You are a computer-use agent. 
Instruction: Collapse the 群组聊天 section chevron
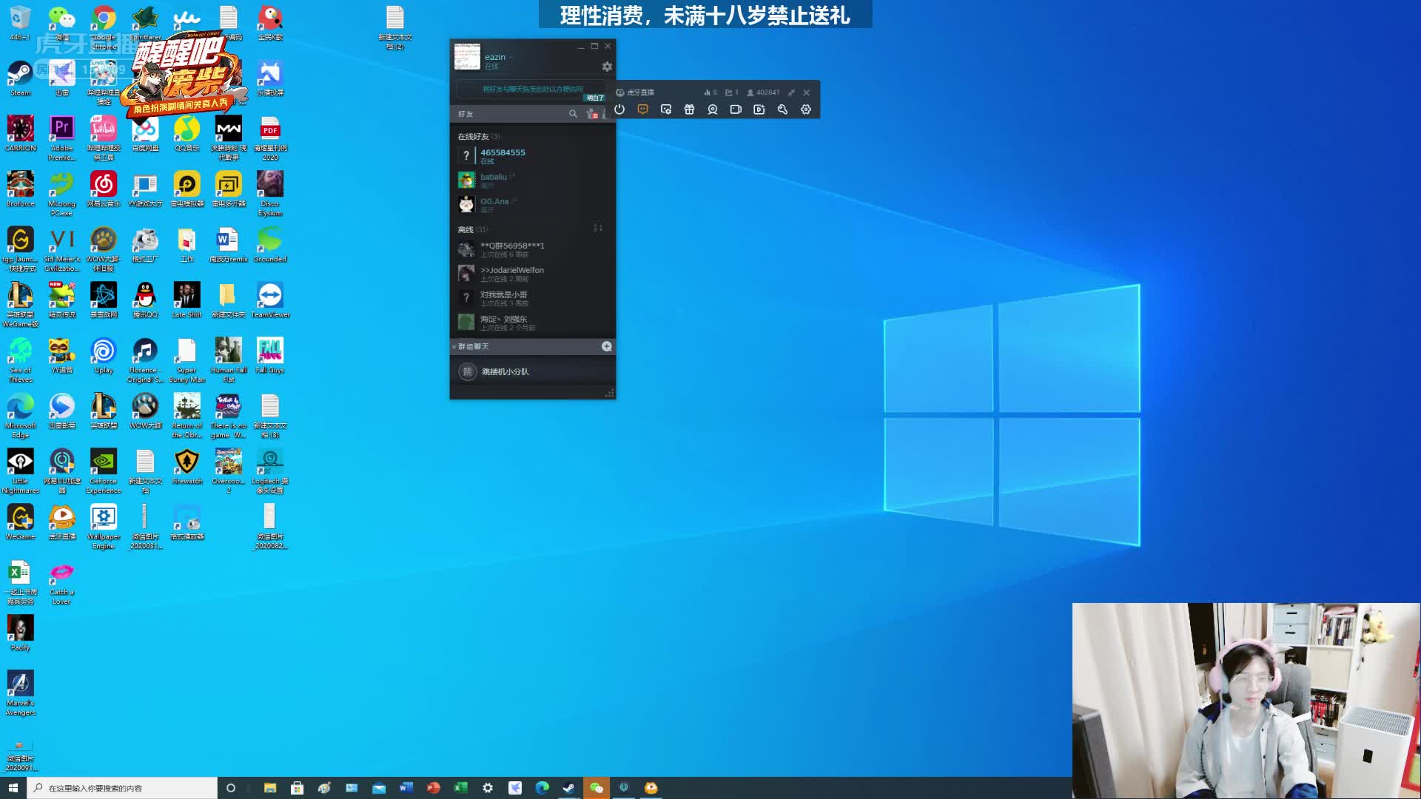(x=454, y=347)
